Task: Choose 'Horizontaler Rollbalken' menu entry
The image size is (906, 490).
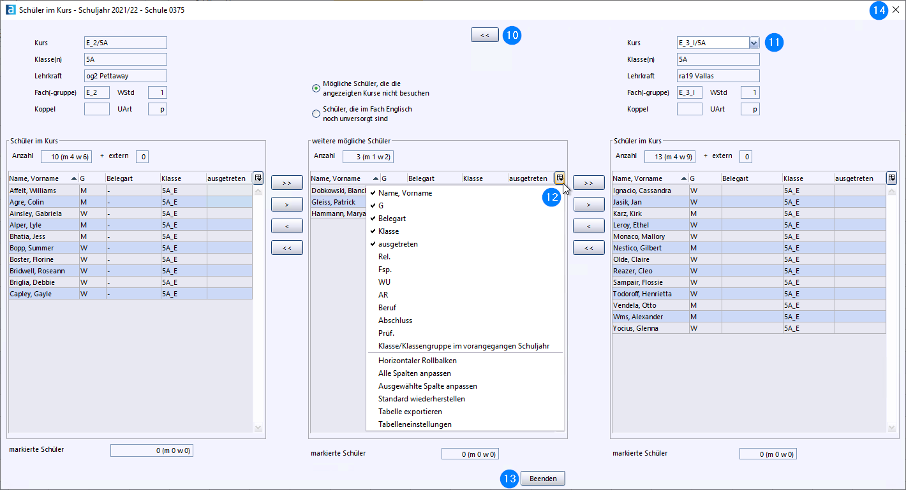Action: tap(465, 361)
